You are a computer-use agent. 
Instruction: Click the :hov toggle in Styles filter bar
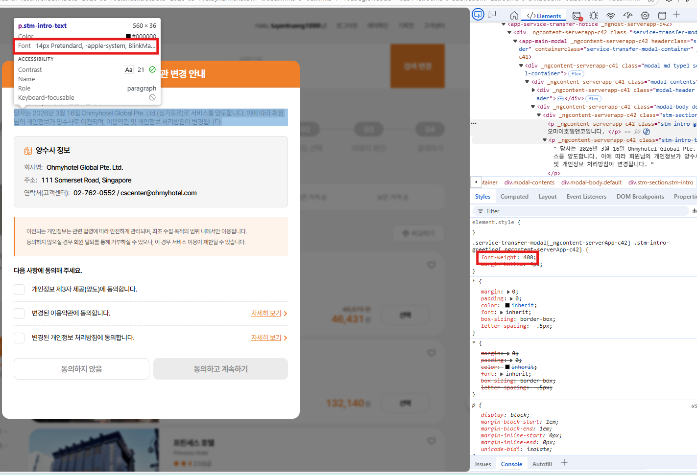pos(694,211)
